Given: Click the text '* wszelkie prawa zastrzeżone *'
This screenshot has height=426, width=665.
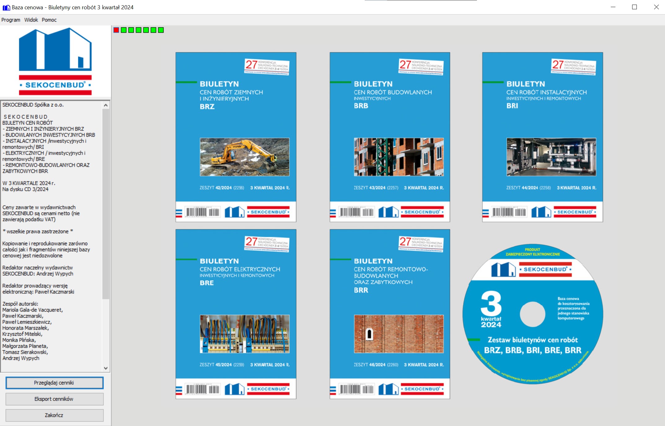Looking at the screenshot, I should (x=38, y=231).
